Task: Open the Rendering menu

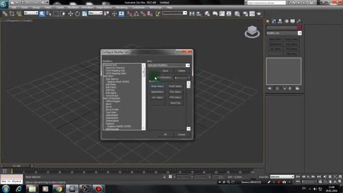Action: point(122,8)
